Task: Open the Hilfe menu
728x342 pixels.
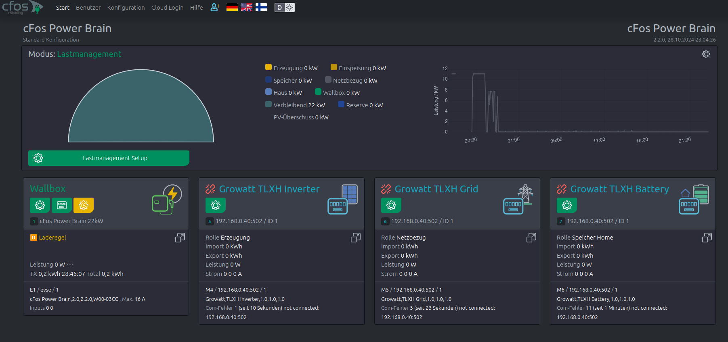Action: click(x=197, y=8)
